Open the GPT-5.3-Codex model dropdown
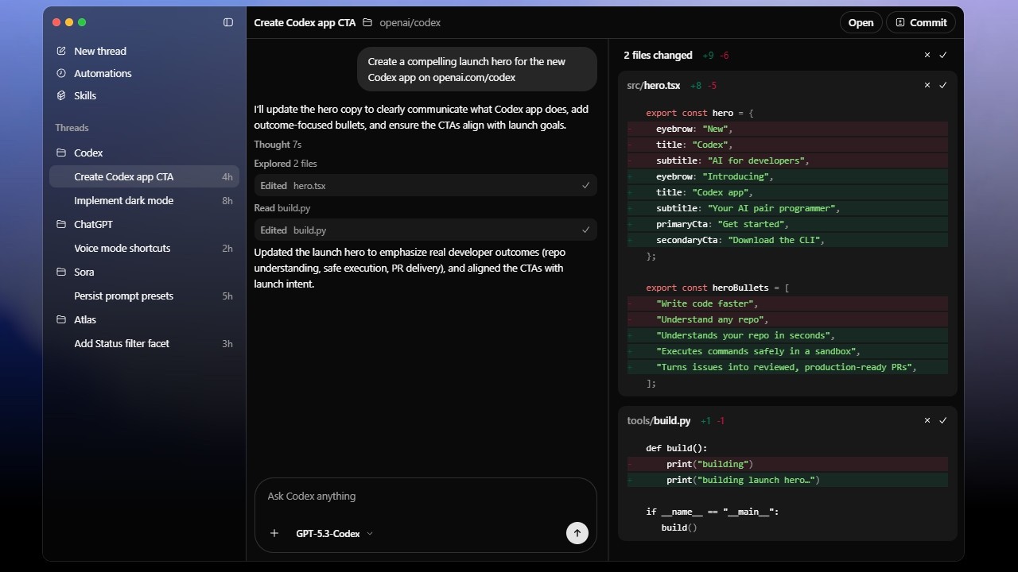This screenshot has width=1018, height=572. pyautogui.click(x=334, y=533)
